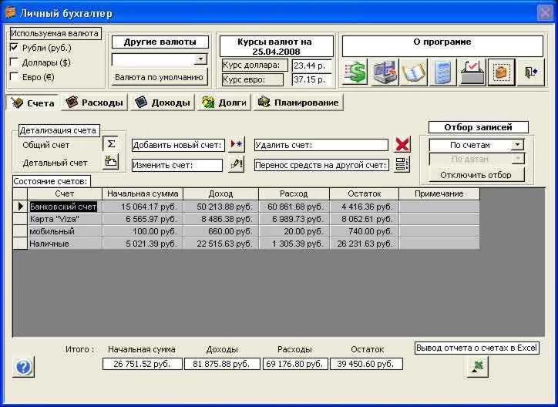Click the red X delete account icon
Image resolution: width=558 pixels, height=407 pixels.
(402, 144)
